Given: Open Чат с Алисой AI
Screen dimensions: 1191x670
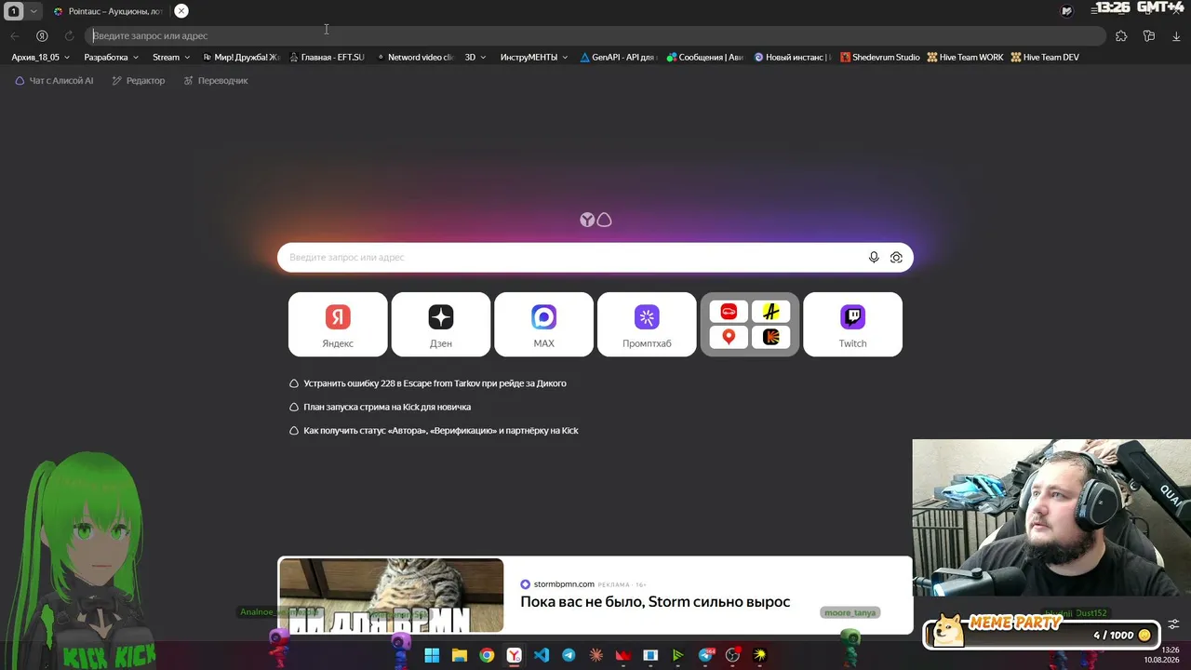Looking at the screenshot, I should [55, 81].
